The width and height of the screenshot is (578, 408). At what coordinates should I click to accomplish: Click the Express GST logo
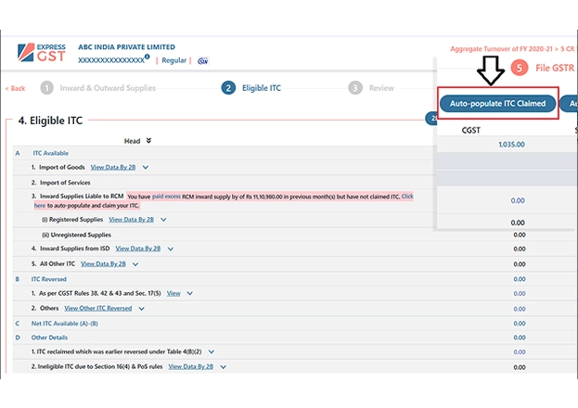click(x=41, y=53)
